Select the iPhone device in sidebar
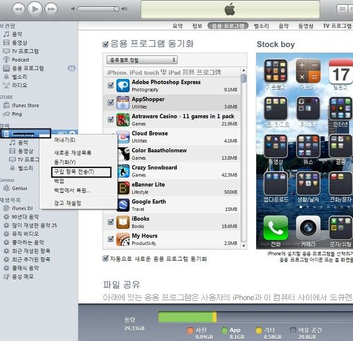Image resolution: width=353 pixels, height=341 pixels. click(26, 133)
